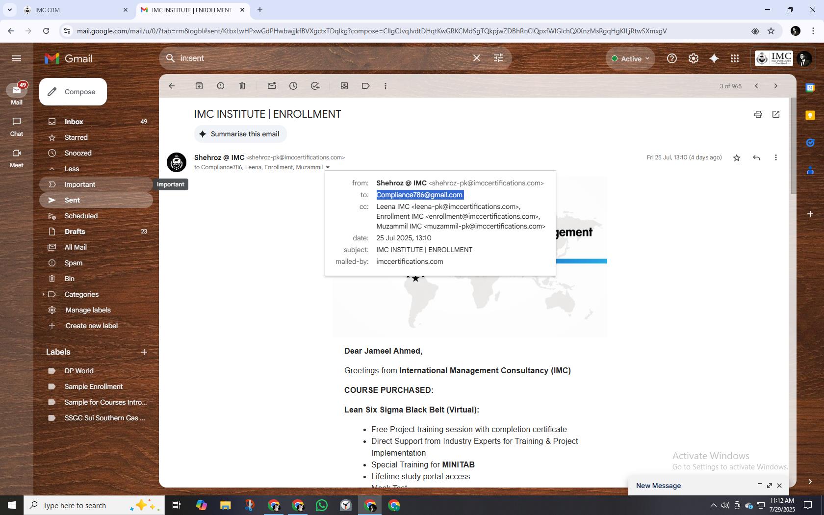Go to older email chevron
Image resolution: width=824 pixels, height=515 pixels.
[776, 86]
